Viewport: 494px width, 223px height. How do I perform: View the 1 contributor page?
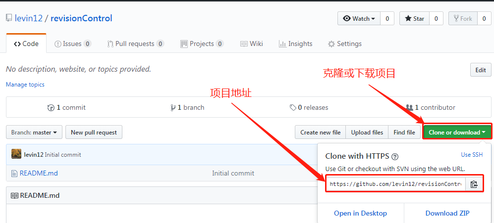(x=431, y=108)
